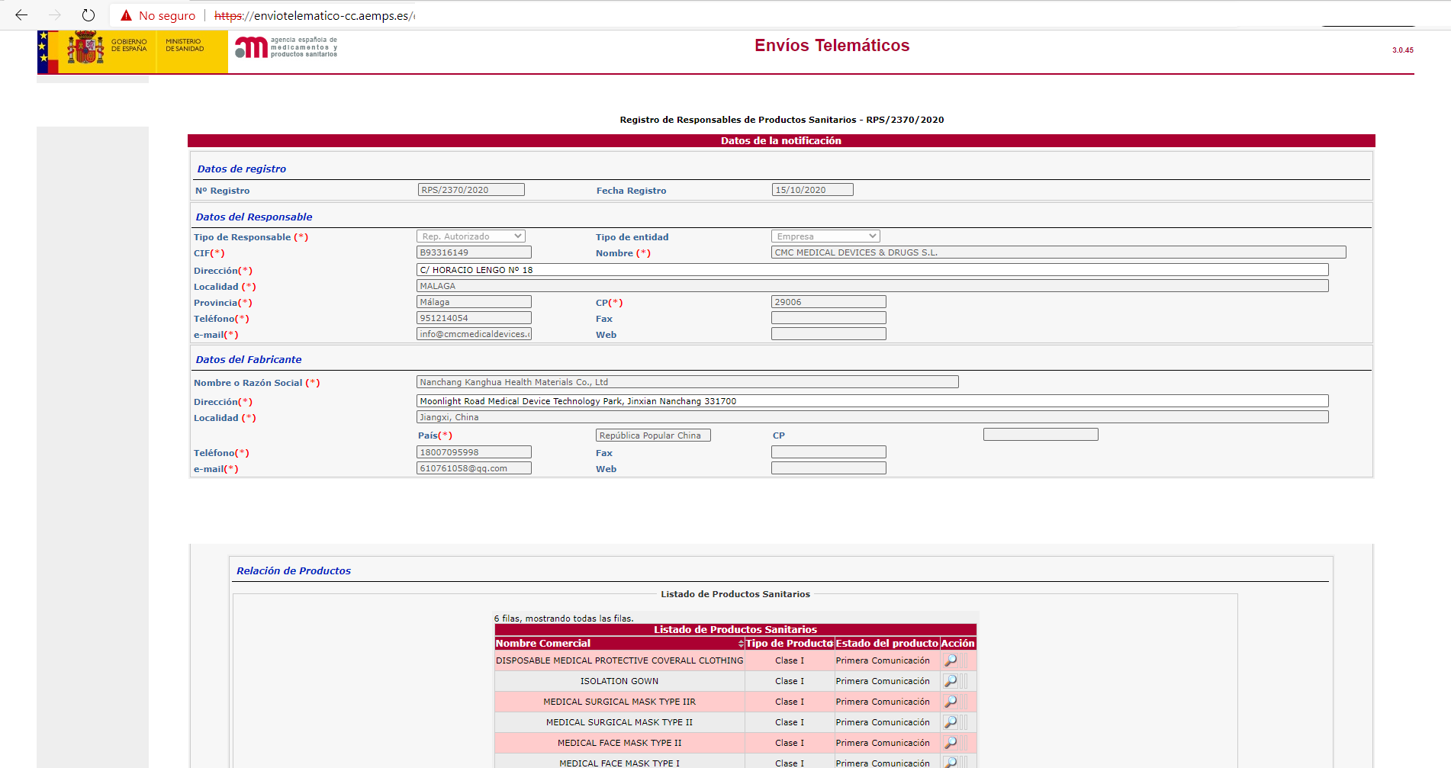
Task: Open the Tipo de Responsable dropdown
Action: click(471, 236)
